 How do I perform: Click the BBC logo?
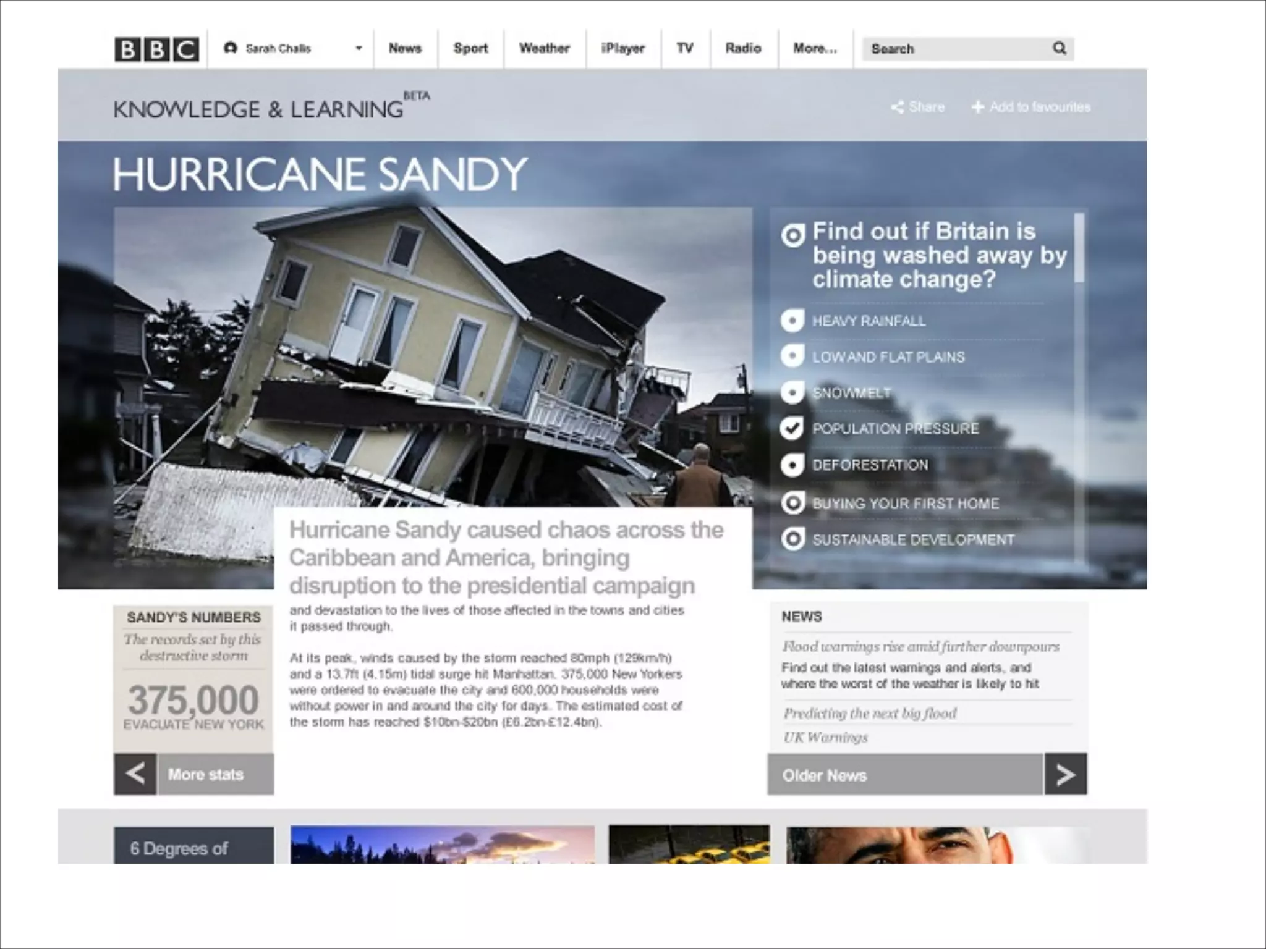click(156, 49)
